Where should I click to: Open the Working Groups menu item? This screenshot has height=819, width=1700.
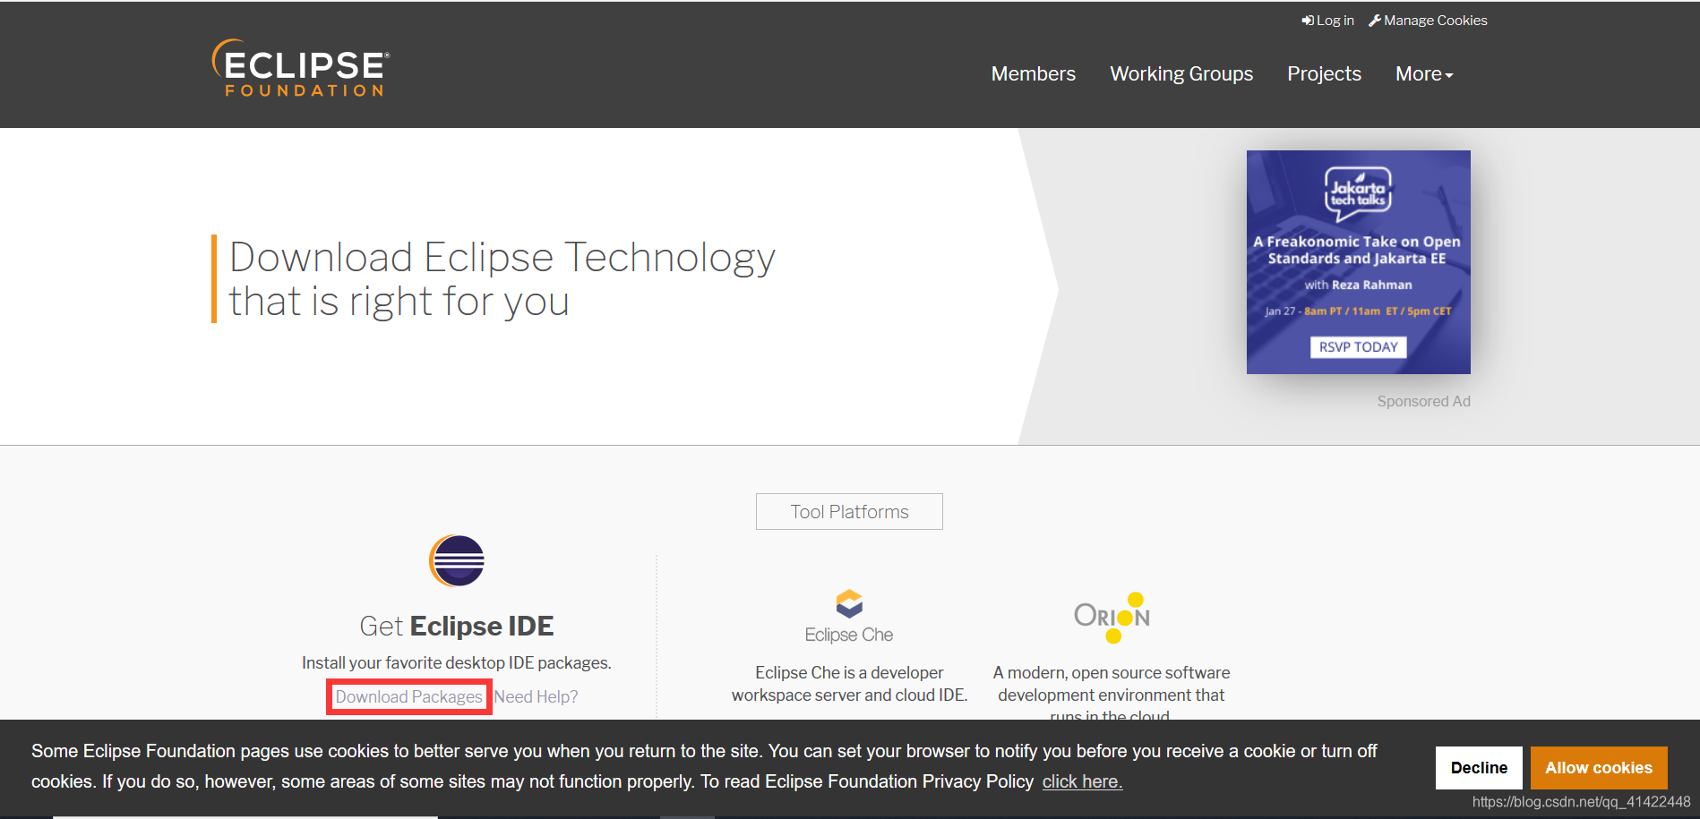tap(1181, 74)
